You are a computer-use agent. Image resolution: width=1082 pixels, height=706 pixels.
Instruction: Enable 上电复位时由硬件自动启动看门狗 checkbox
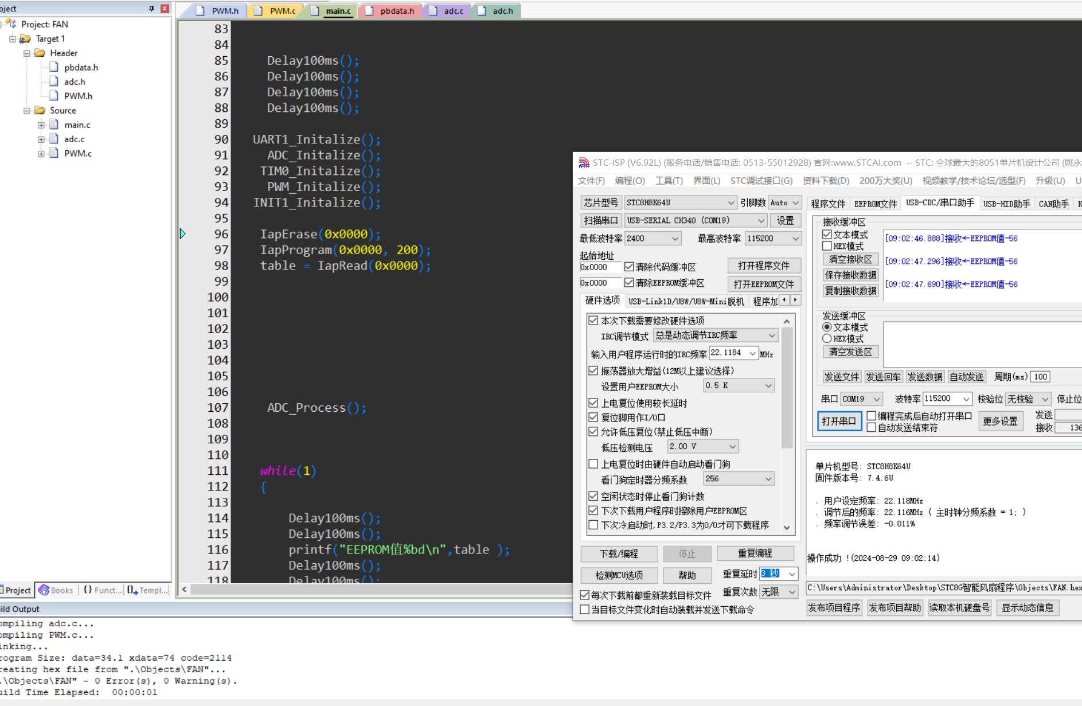click(x=593, y=463)
